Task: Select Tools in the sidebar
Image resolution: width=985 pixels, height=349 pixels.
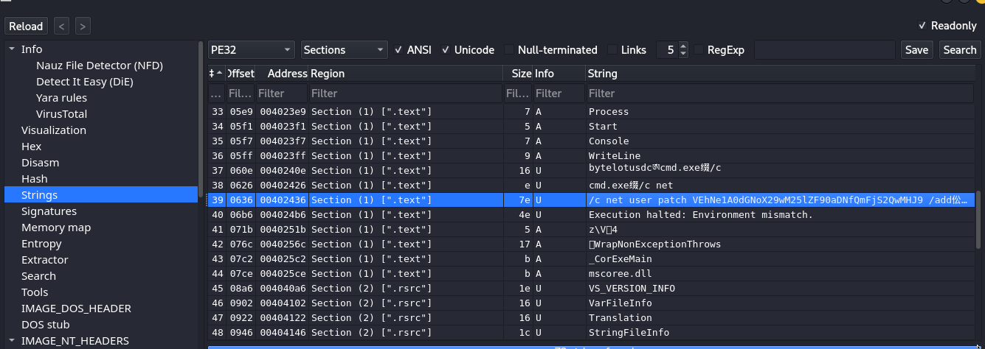Action: (x=35, y=292)
